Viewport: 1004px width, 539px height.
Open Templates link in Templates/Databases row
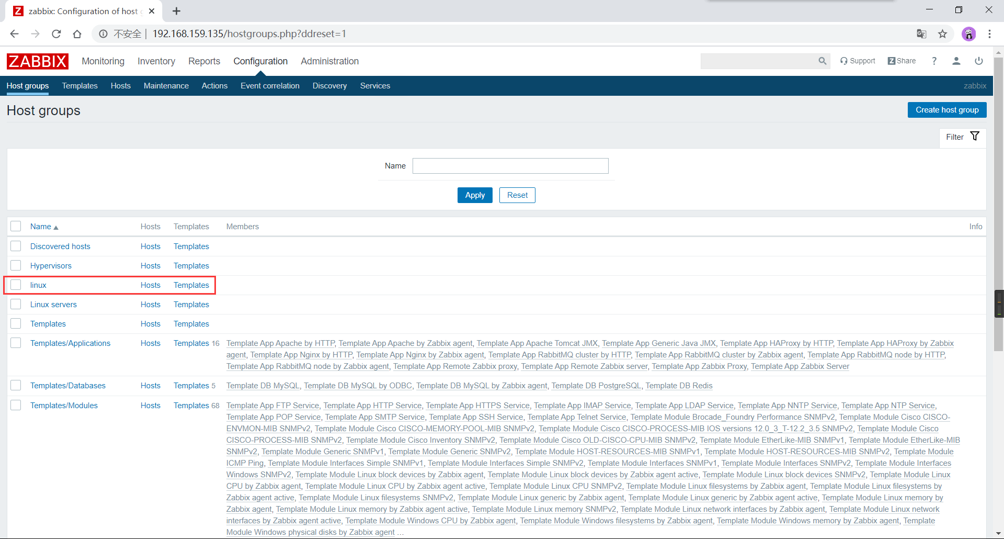191,386
